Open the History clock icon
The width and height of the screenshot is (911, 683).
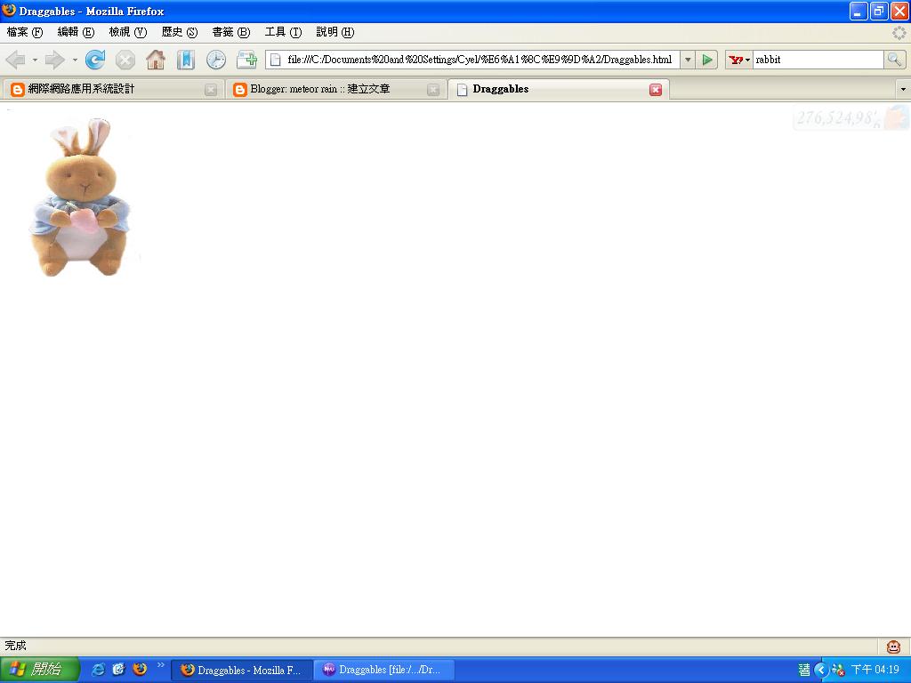point(216,60)
